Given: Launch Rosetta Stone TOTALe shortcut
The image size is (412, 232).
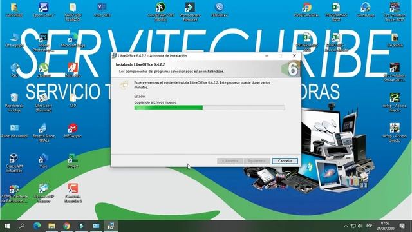Looking at the screenshot, I should point(43,133).
